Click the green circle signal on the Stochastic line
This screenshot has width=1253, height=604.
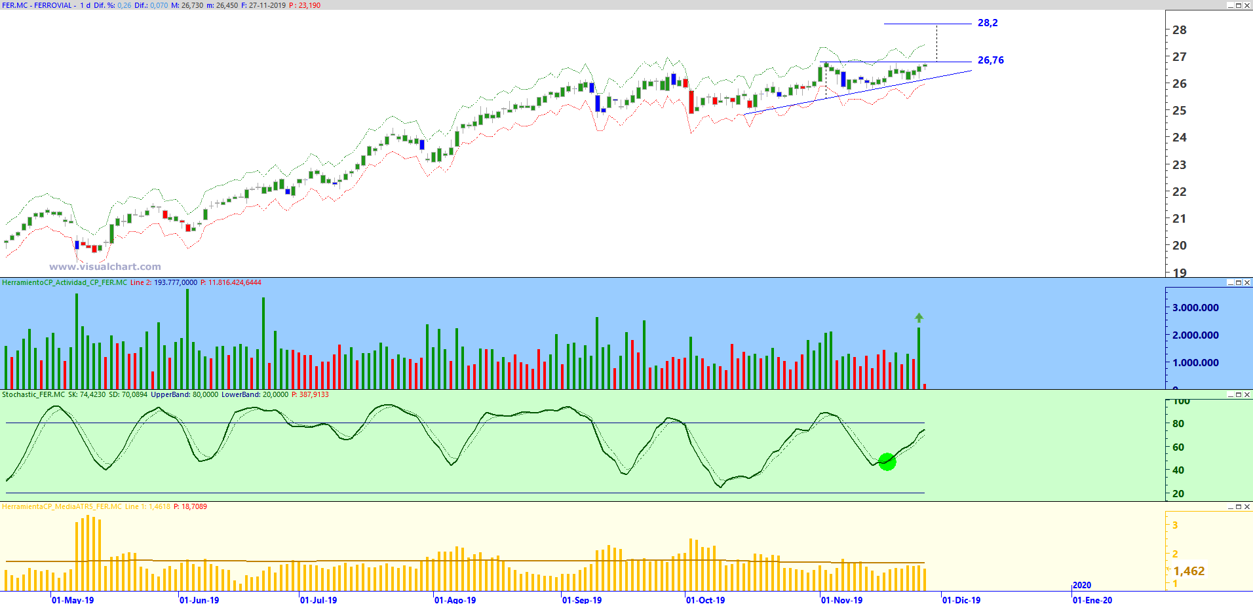click(887, 462)
